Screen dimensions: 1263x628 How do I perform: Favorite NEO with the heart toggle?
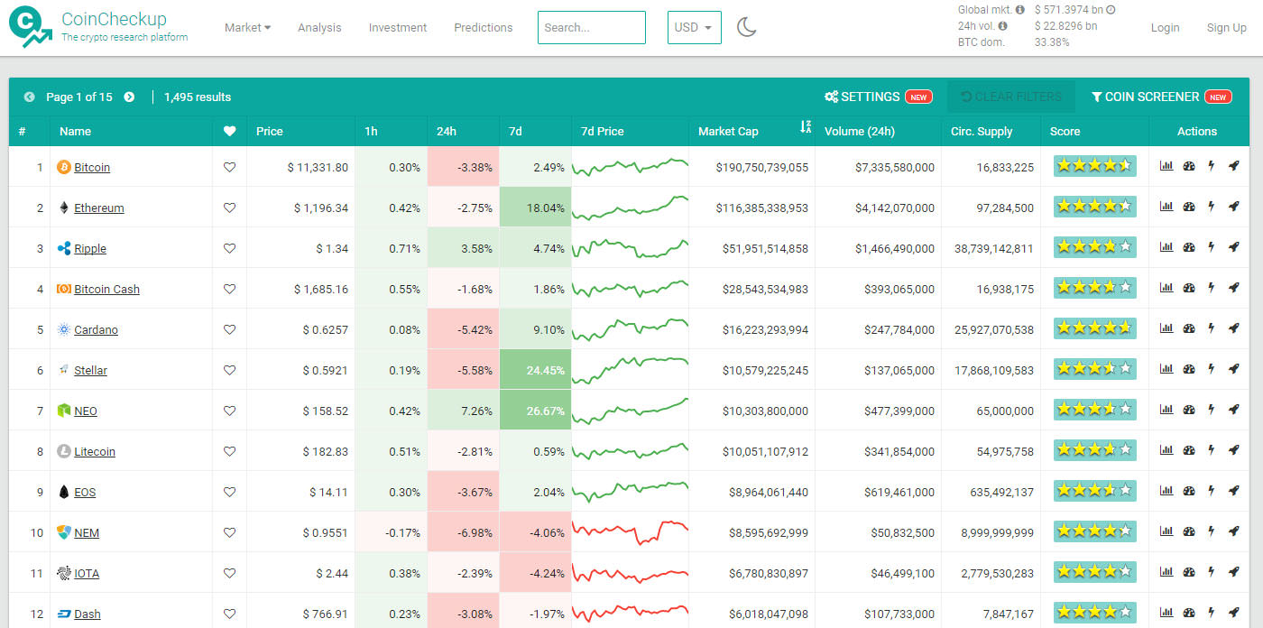coord(229,411)
